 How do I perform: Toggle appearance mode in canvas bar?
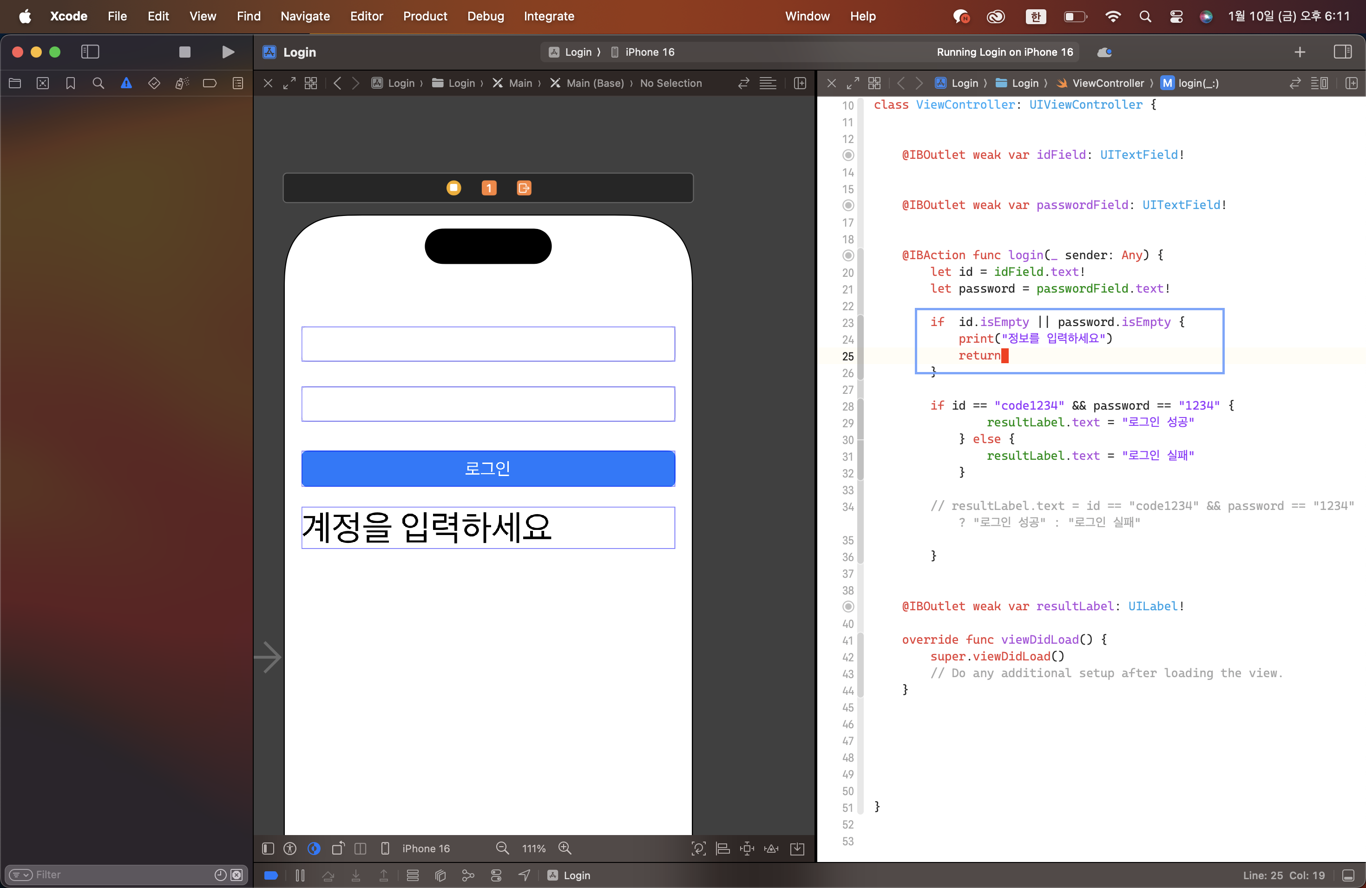(x=314, y=849)
